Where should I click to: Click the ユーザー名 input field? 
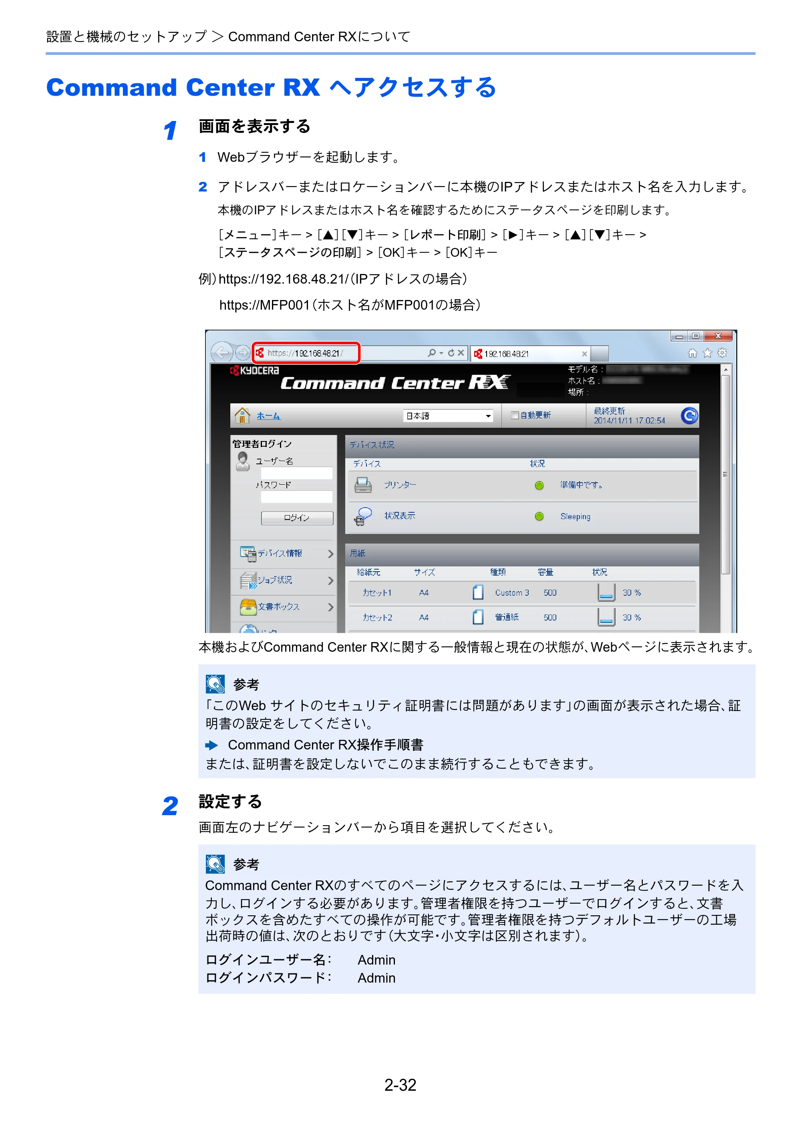pos(296,473)
